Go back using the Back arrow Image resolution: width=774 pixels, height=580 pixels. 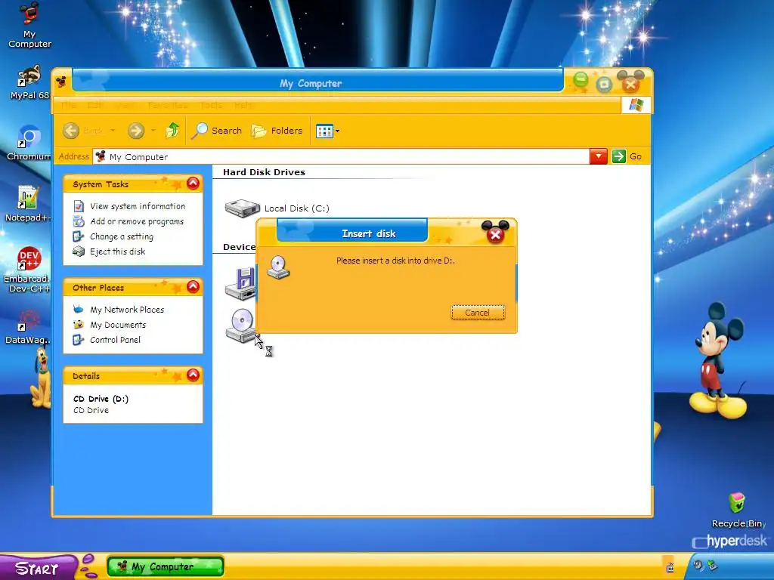click(71, 131)
